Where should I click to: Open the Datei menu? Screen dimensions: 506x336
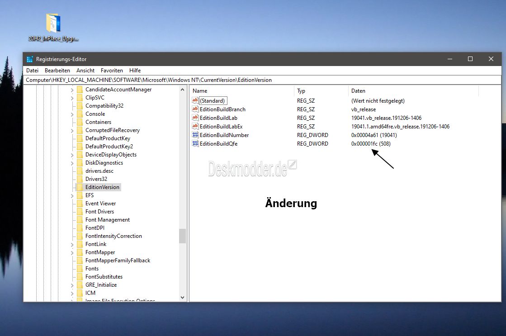point(32,71)
